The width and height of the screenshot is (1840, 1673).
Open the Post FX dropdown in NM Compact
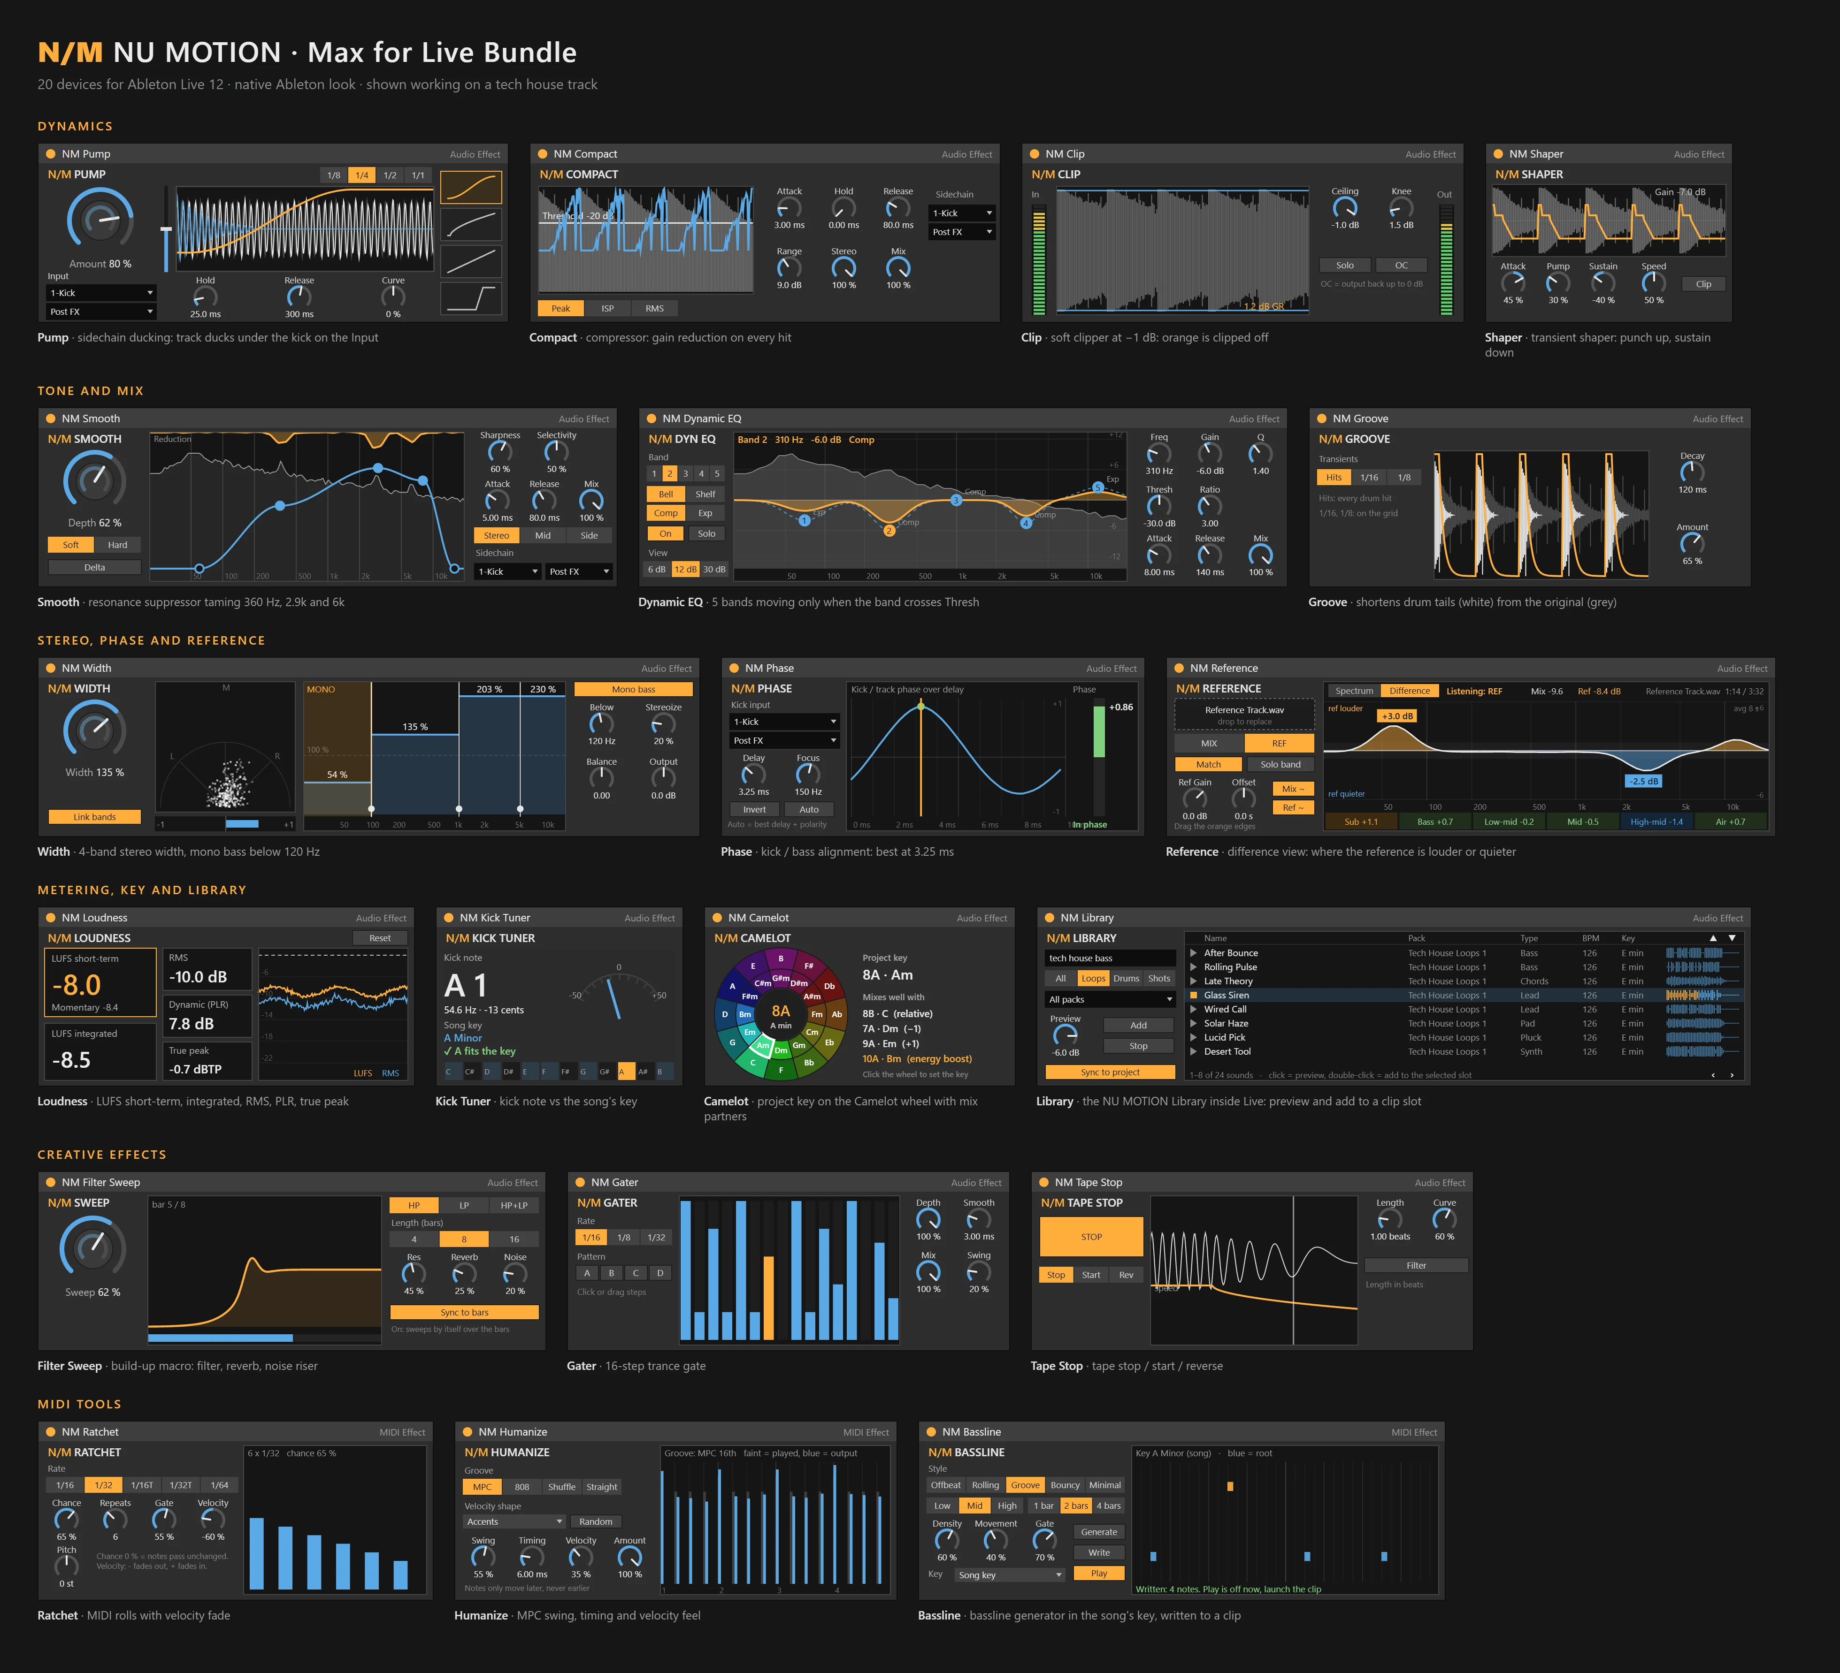(x=962, y=232)
